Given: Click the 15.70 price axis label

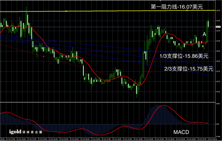Looking at the screenshot, I should 218,81.
